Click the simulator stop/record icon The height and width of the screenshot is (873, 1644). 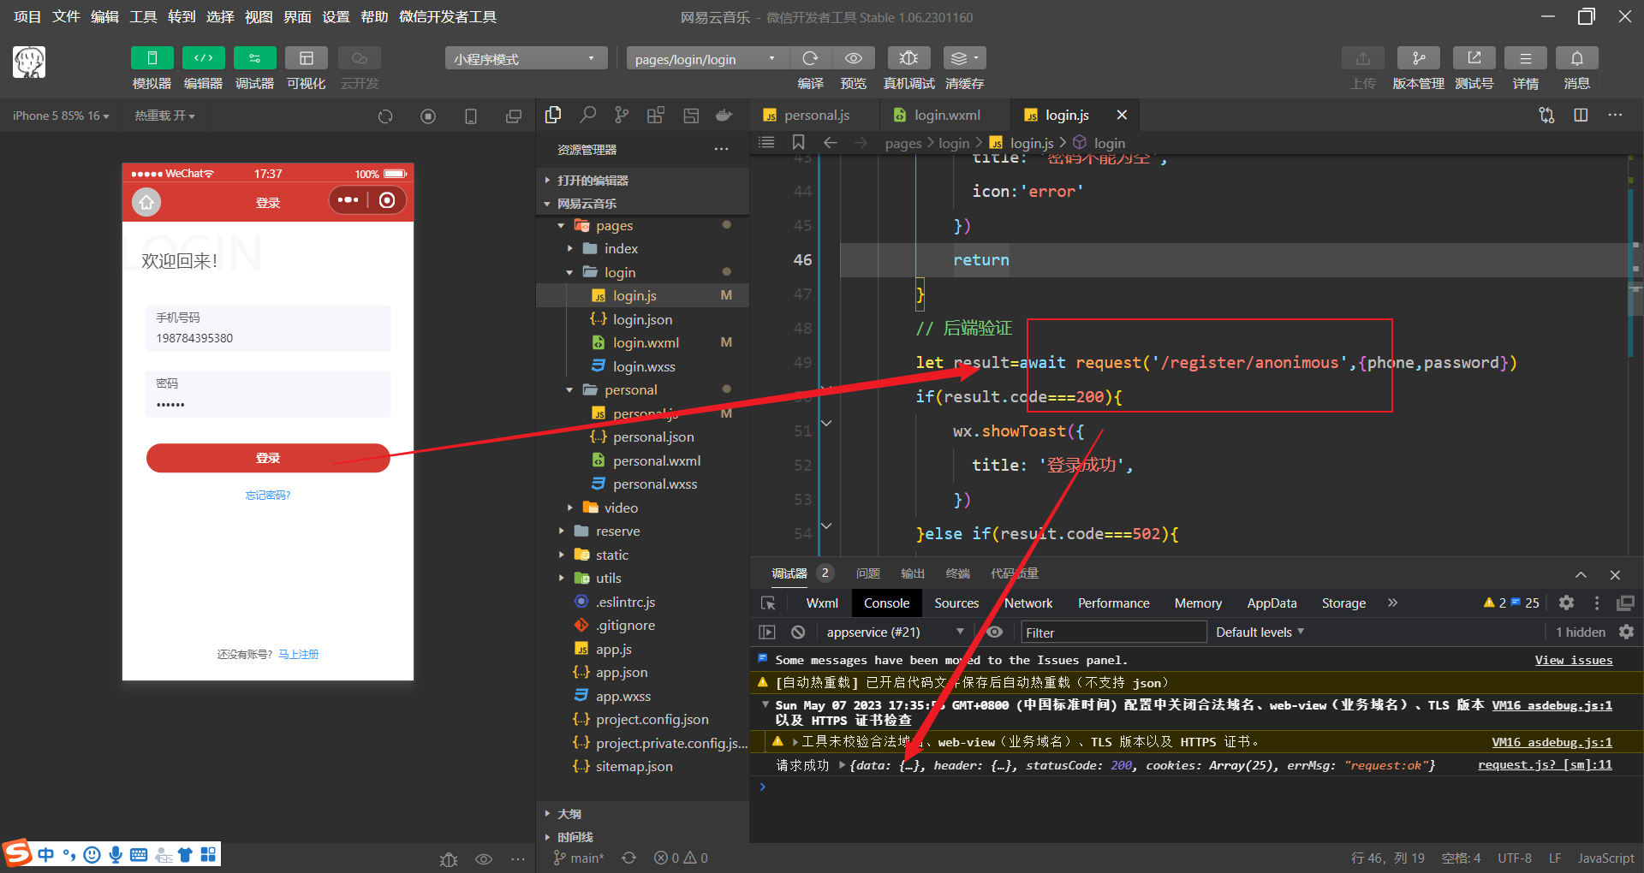pyautogui.click(x=428, y=116)
